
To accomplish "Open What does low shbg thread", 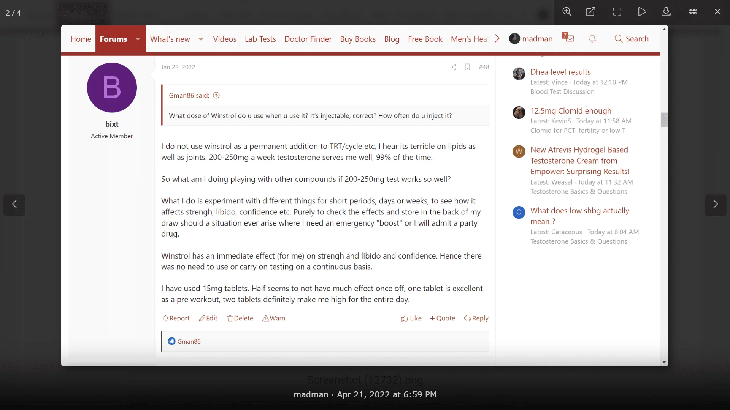I will (x=579, y=216).
